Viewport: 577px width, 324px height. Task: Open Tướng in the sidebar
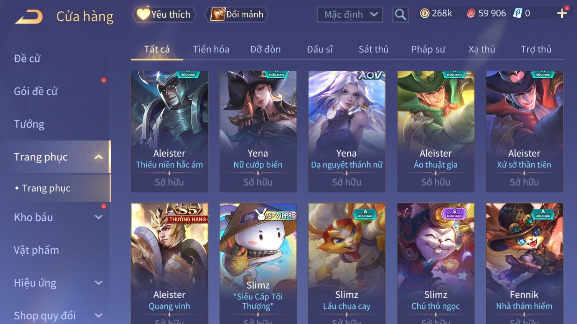click(29, 124)
